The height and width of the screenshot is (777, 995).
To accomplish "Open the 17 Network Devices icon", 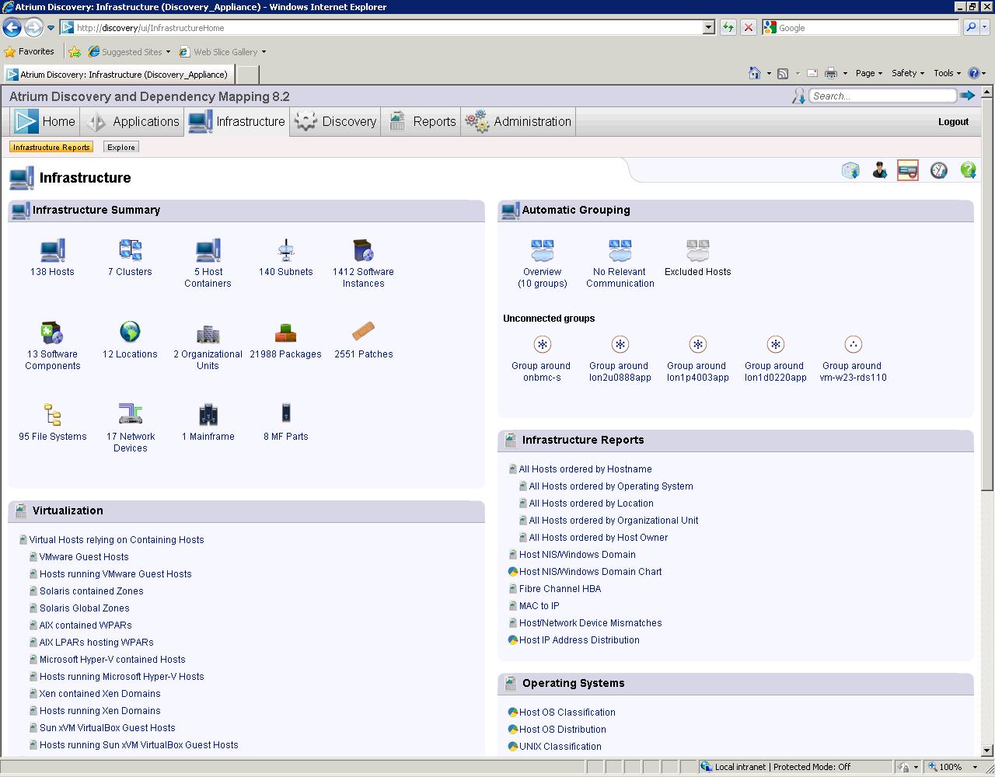I will click(x=130, y=414).
